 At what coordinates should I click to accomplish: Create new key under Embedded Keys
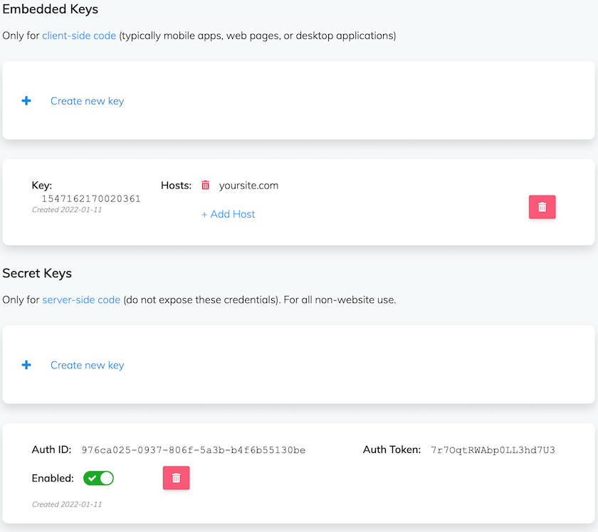coord(87,100)
